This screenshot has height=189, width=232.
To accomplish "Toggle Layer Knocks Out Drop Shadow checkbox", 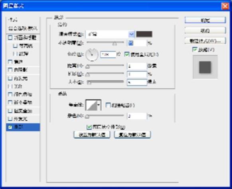I will point(89,127).
